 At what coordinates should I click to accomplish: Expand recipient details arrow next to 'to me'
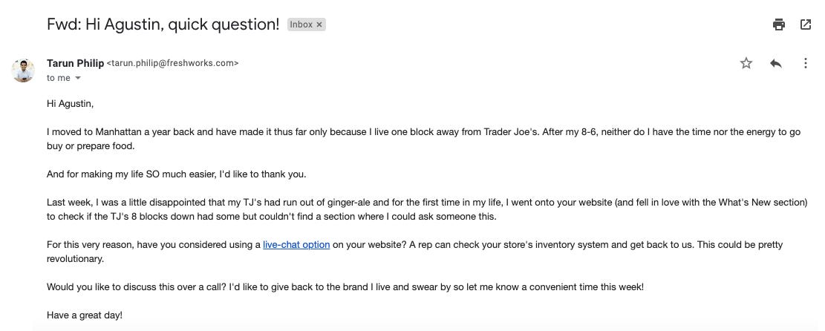click(78, 78)
